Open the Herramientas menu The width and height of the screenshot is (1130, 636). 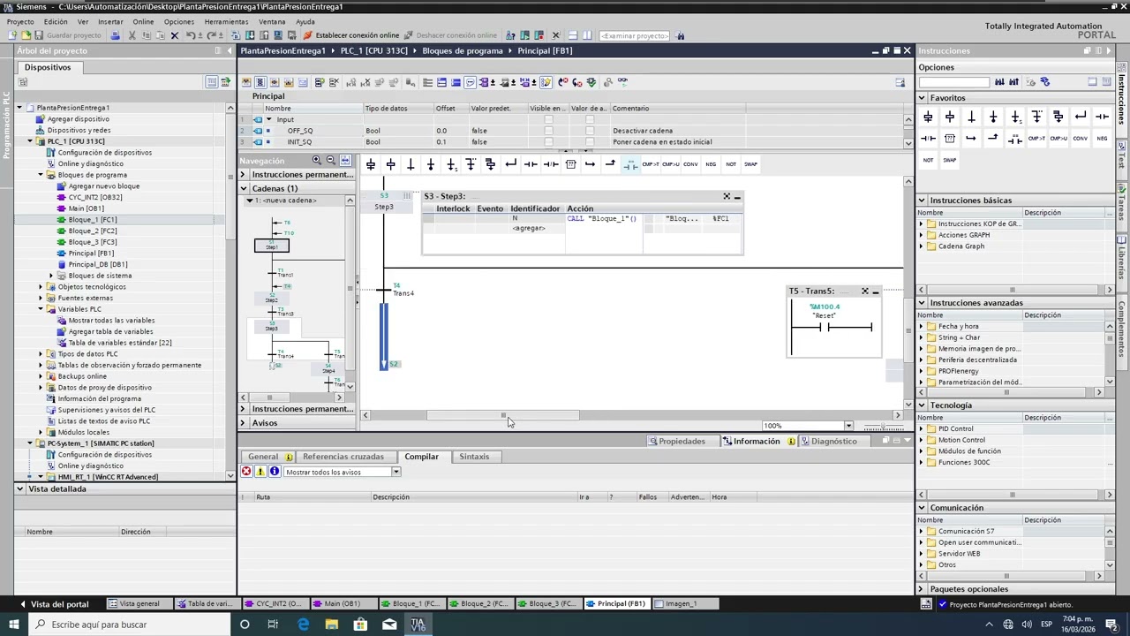click(x=226, y=21)
